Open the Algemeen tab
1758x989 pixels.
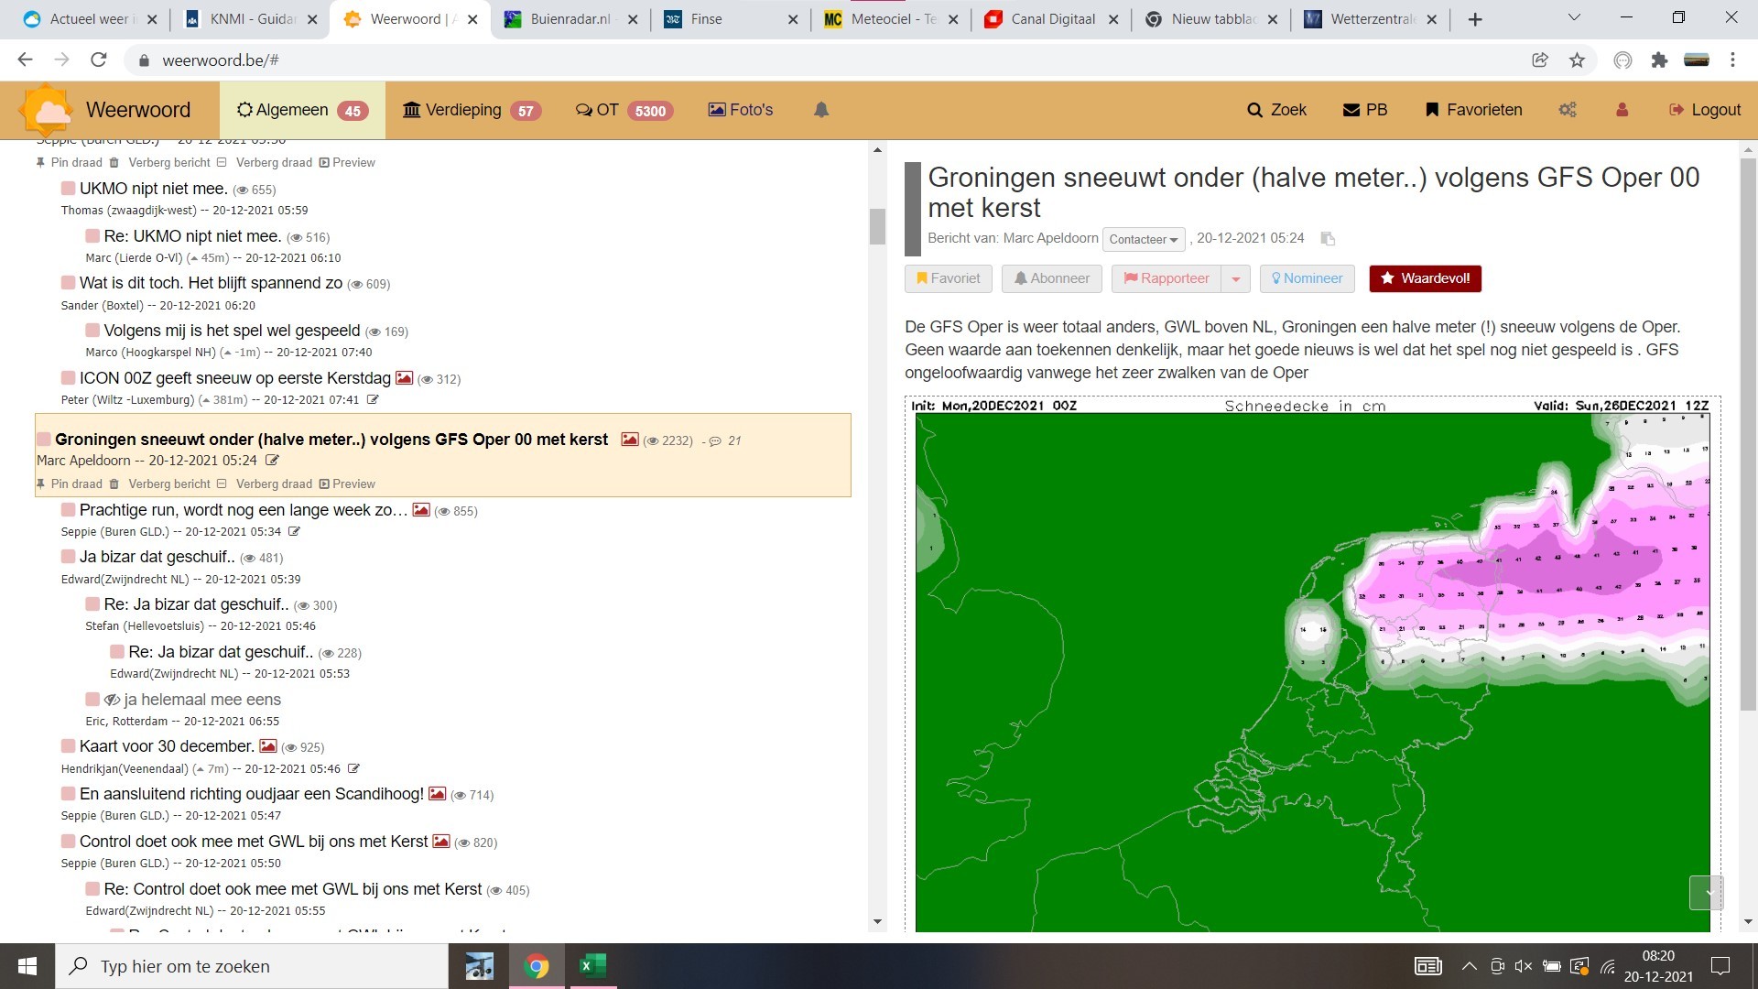coord(302,110)
